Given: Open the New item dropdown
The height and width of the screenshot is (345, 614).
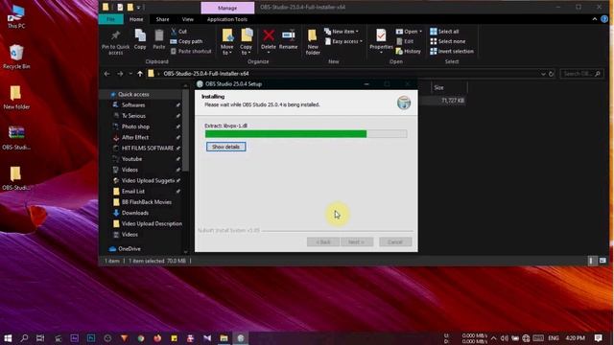Looking at the screenshot, I should point(342,32).
